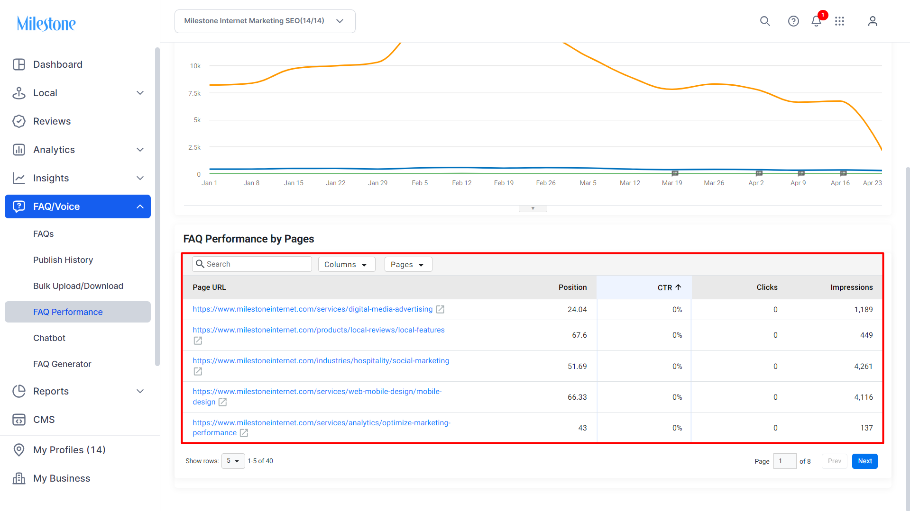910x511 pixels.
Task: Open the user account profile icon
Action: click(x=873, y=21)
